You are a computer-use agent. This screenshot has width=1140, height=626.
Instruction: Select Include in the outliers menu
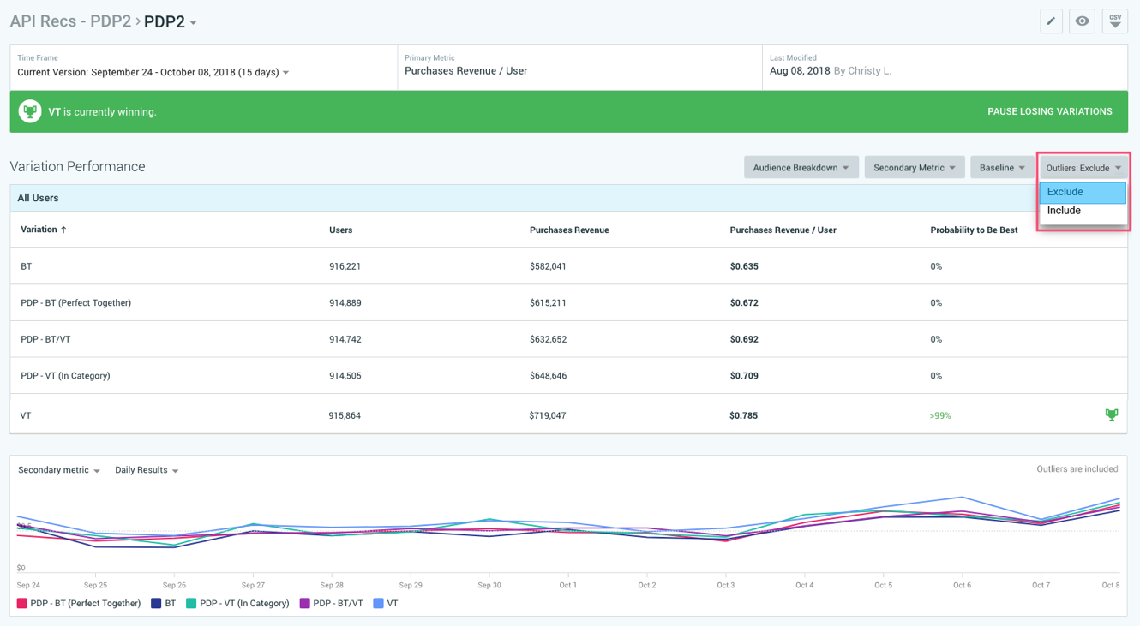tap(1083, 211)
